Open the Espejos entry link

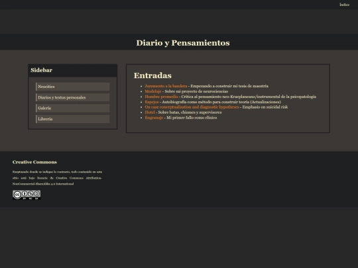(152, 102)
